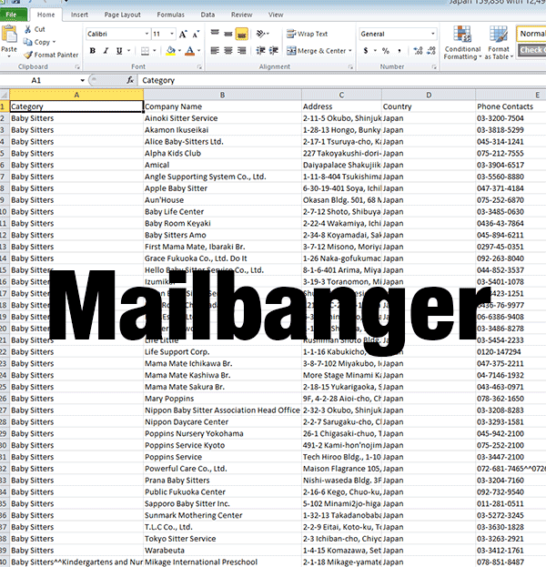
Task: Open Conditional Formatting menu
Action: (x=462, y=43)
